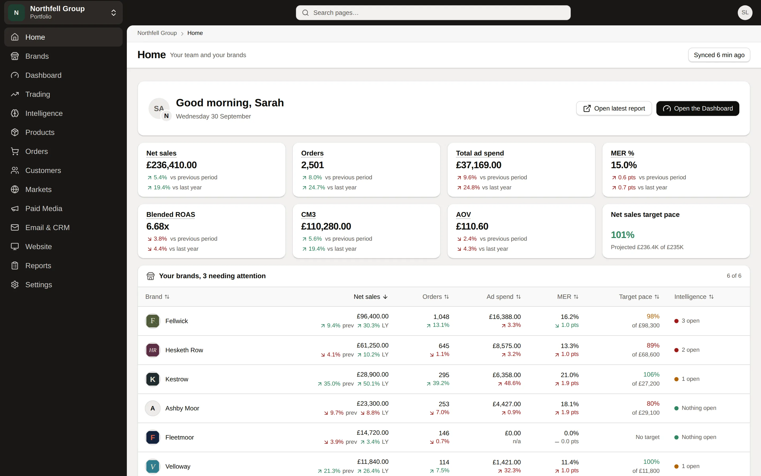
Task: Sort table by Orders column
Action: (x=435, y=296)
